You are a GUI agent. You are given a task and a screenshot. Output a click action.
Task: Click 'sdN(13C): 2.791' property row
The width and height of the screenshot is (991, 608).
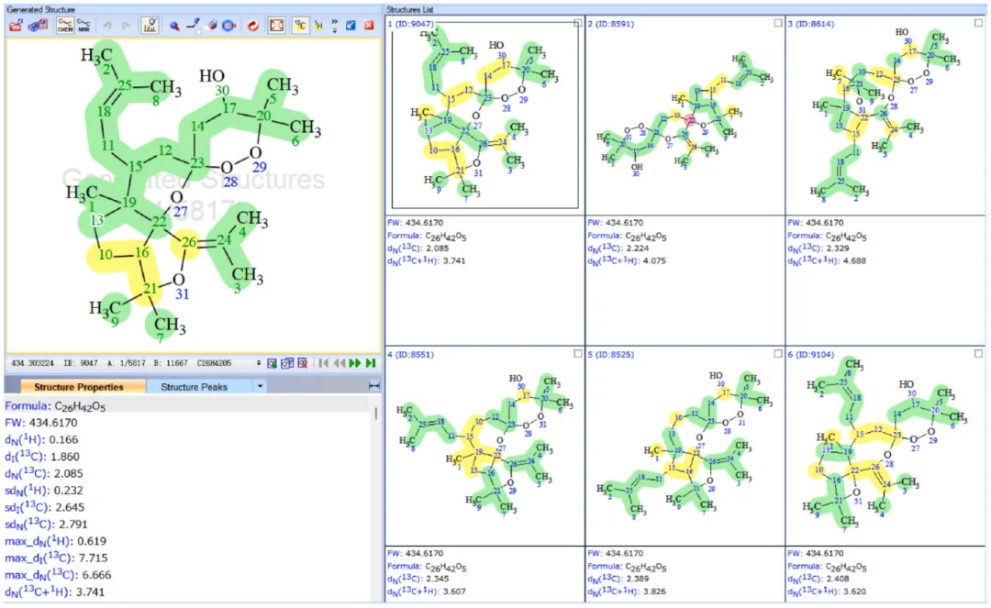tap(46, 524)
